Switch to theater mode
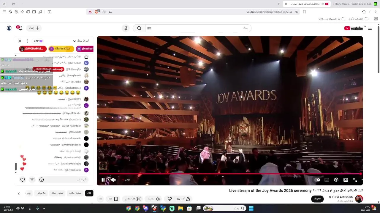The width and height of the screenshot is (380, 213). [x=346, y=180]
